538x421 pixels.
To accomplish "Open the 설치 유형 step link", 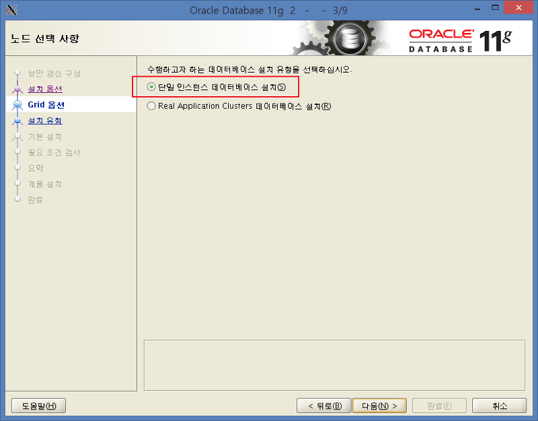I will tap(45, 121).
